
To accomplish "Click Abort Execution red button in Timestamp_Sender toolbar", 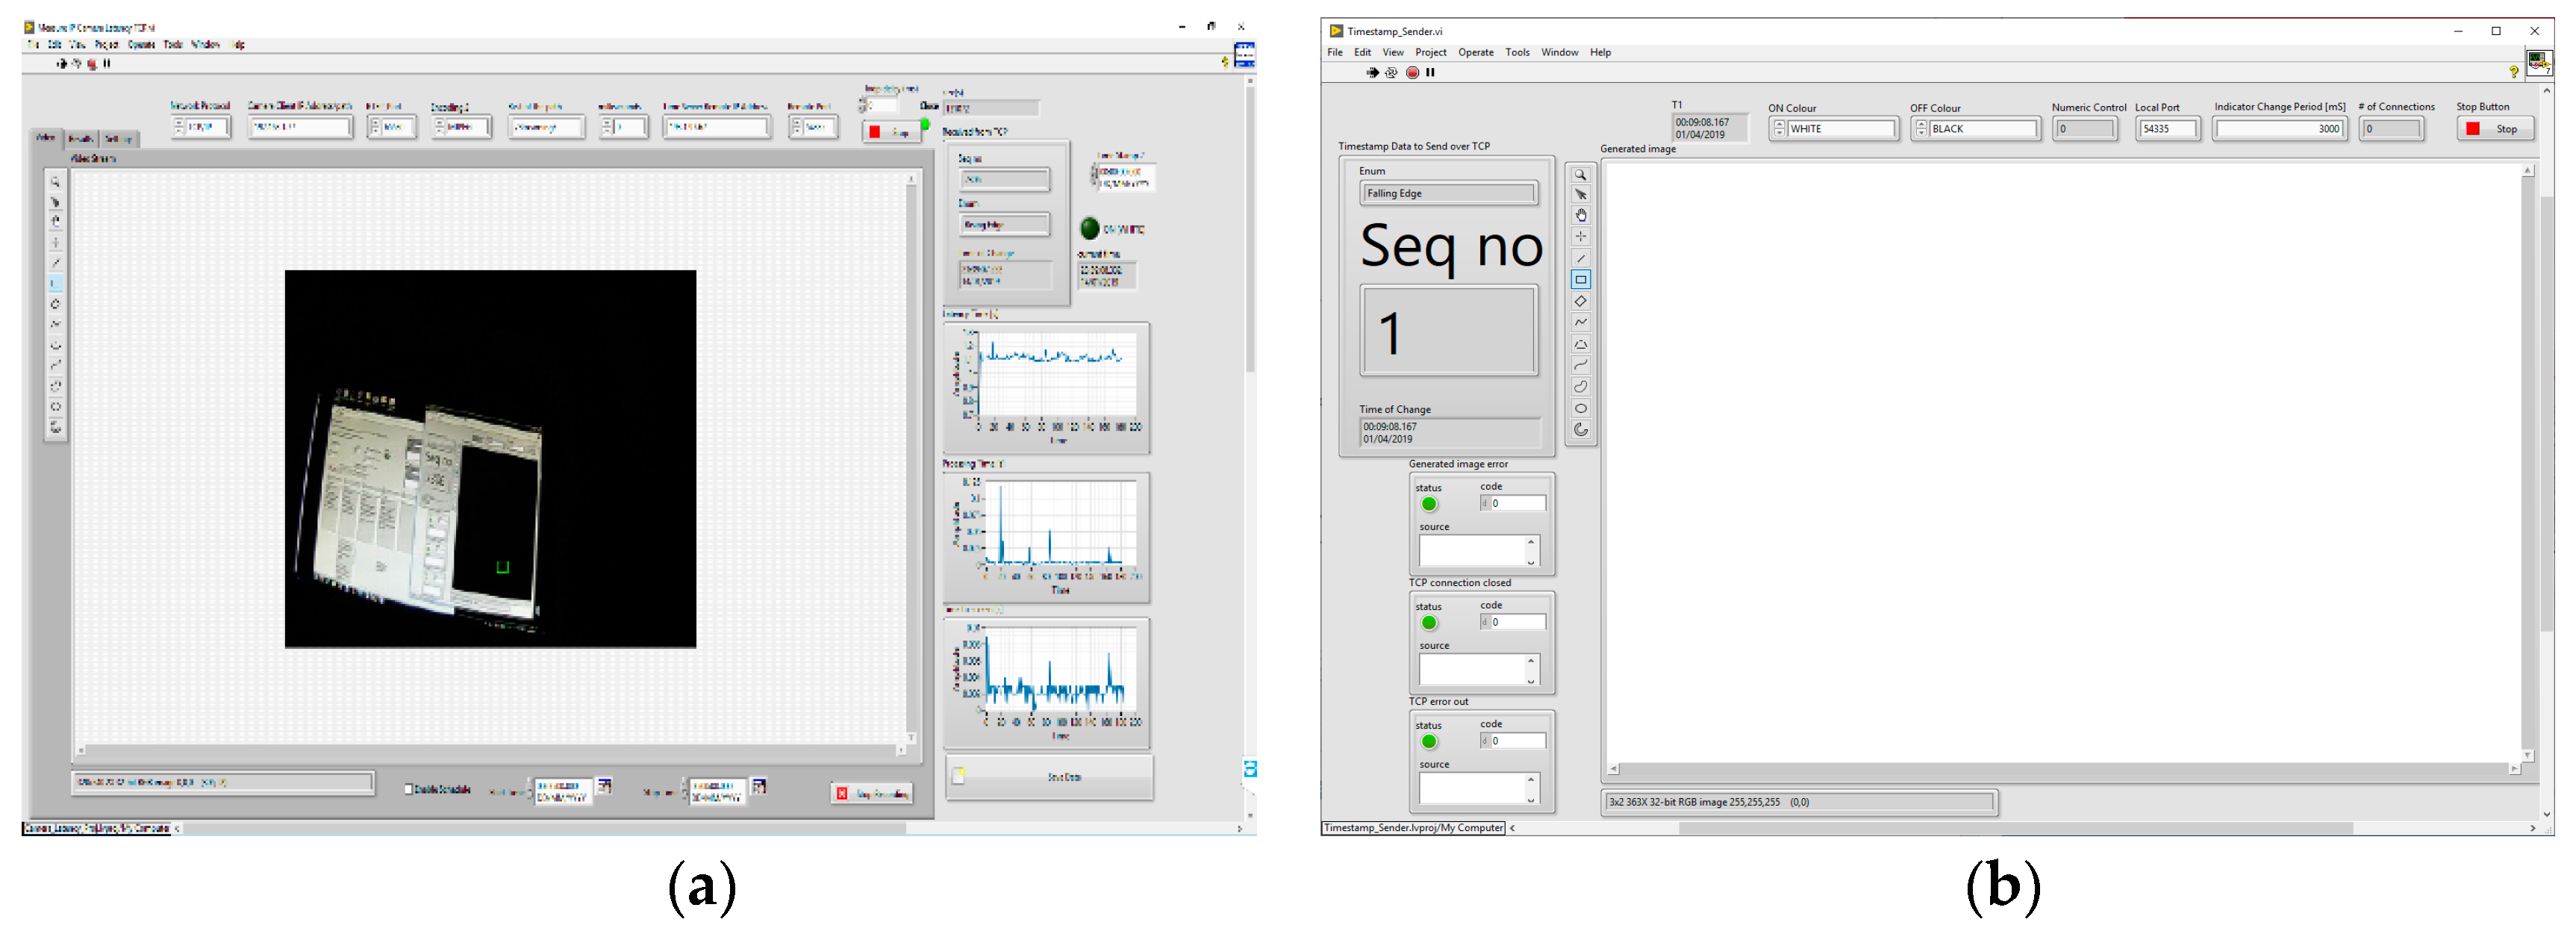I will click(1412, 72).
